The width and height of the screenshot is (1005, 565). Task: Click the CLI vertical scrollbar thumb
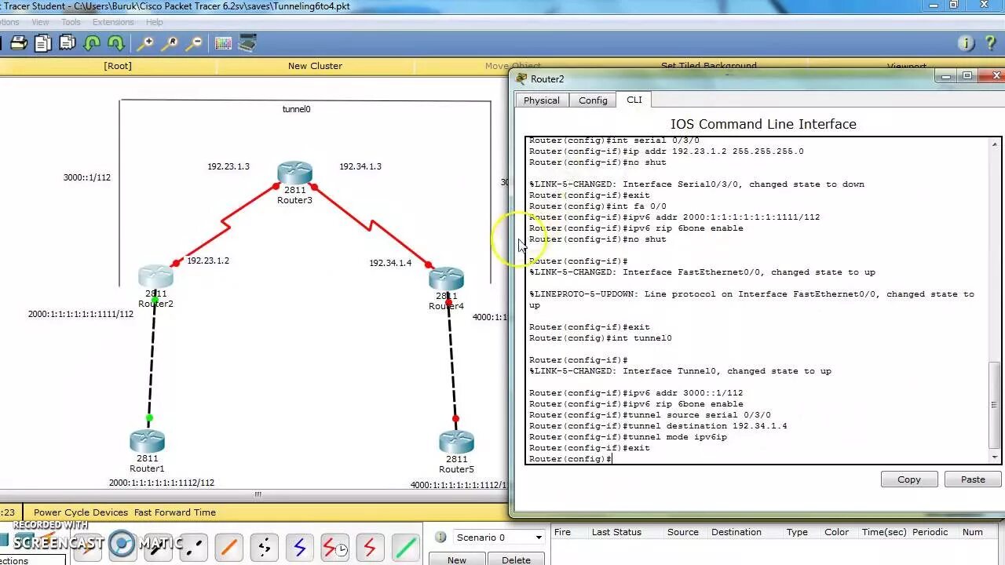coord(995,406)
